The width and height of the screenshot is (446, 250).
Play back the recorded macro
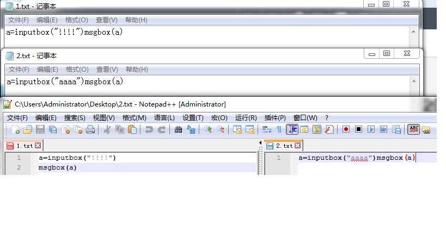371,130
